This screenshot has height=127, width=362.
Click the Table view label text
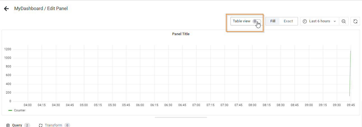coord(241,21)
